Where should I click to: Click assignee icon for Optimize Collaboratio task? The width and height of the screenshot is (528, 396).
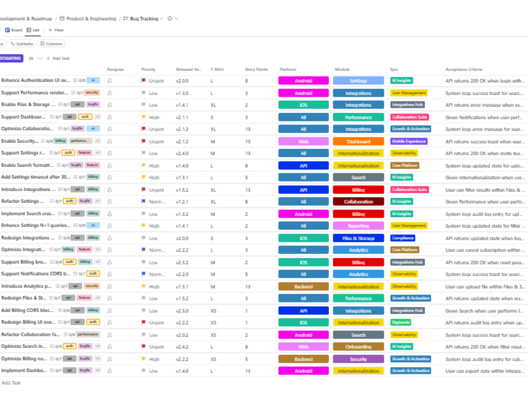[110, 129]
